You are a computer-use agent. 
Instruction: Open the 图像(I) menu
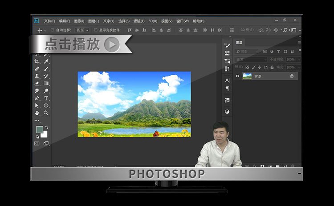(x=79, y=21)
